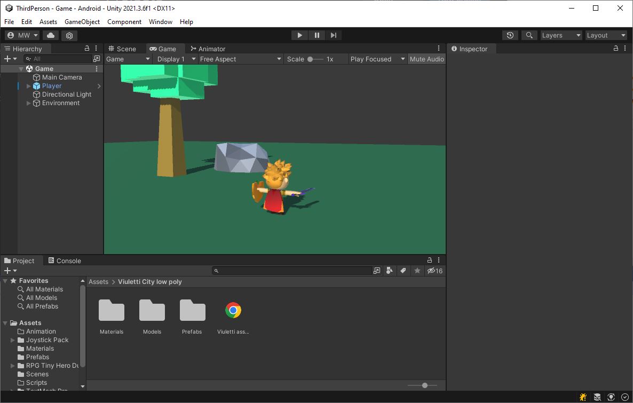Toggle hidden packages visibility count
This screenshot has height=403, width=633.
tap(435, 271)
